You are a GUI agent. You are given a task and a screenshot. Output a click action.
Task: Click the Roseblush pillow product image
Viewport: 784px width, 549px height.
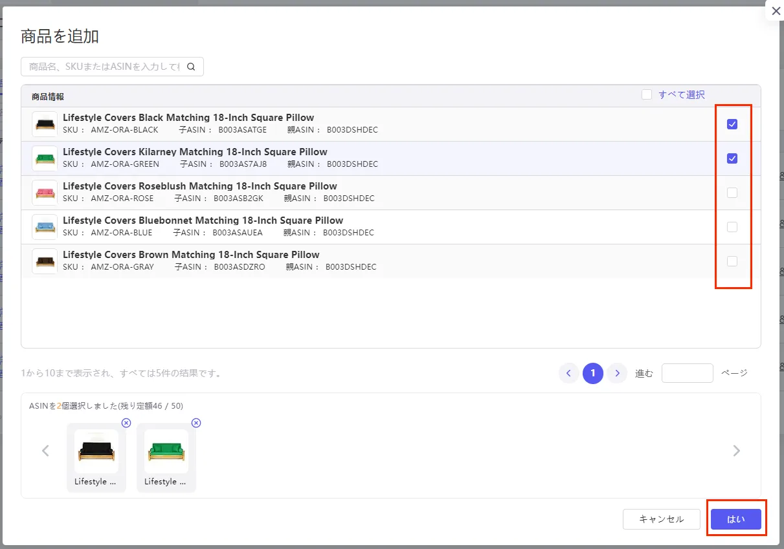pyautogui.click(x=45, y=193)
